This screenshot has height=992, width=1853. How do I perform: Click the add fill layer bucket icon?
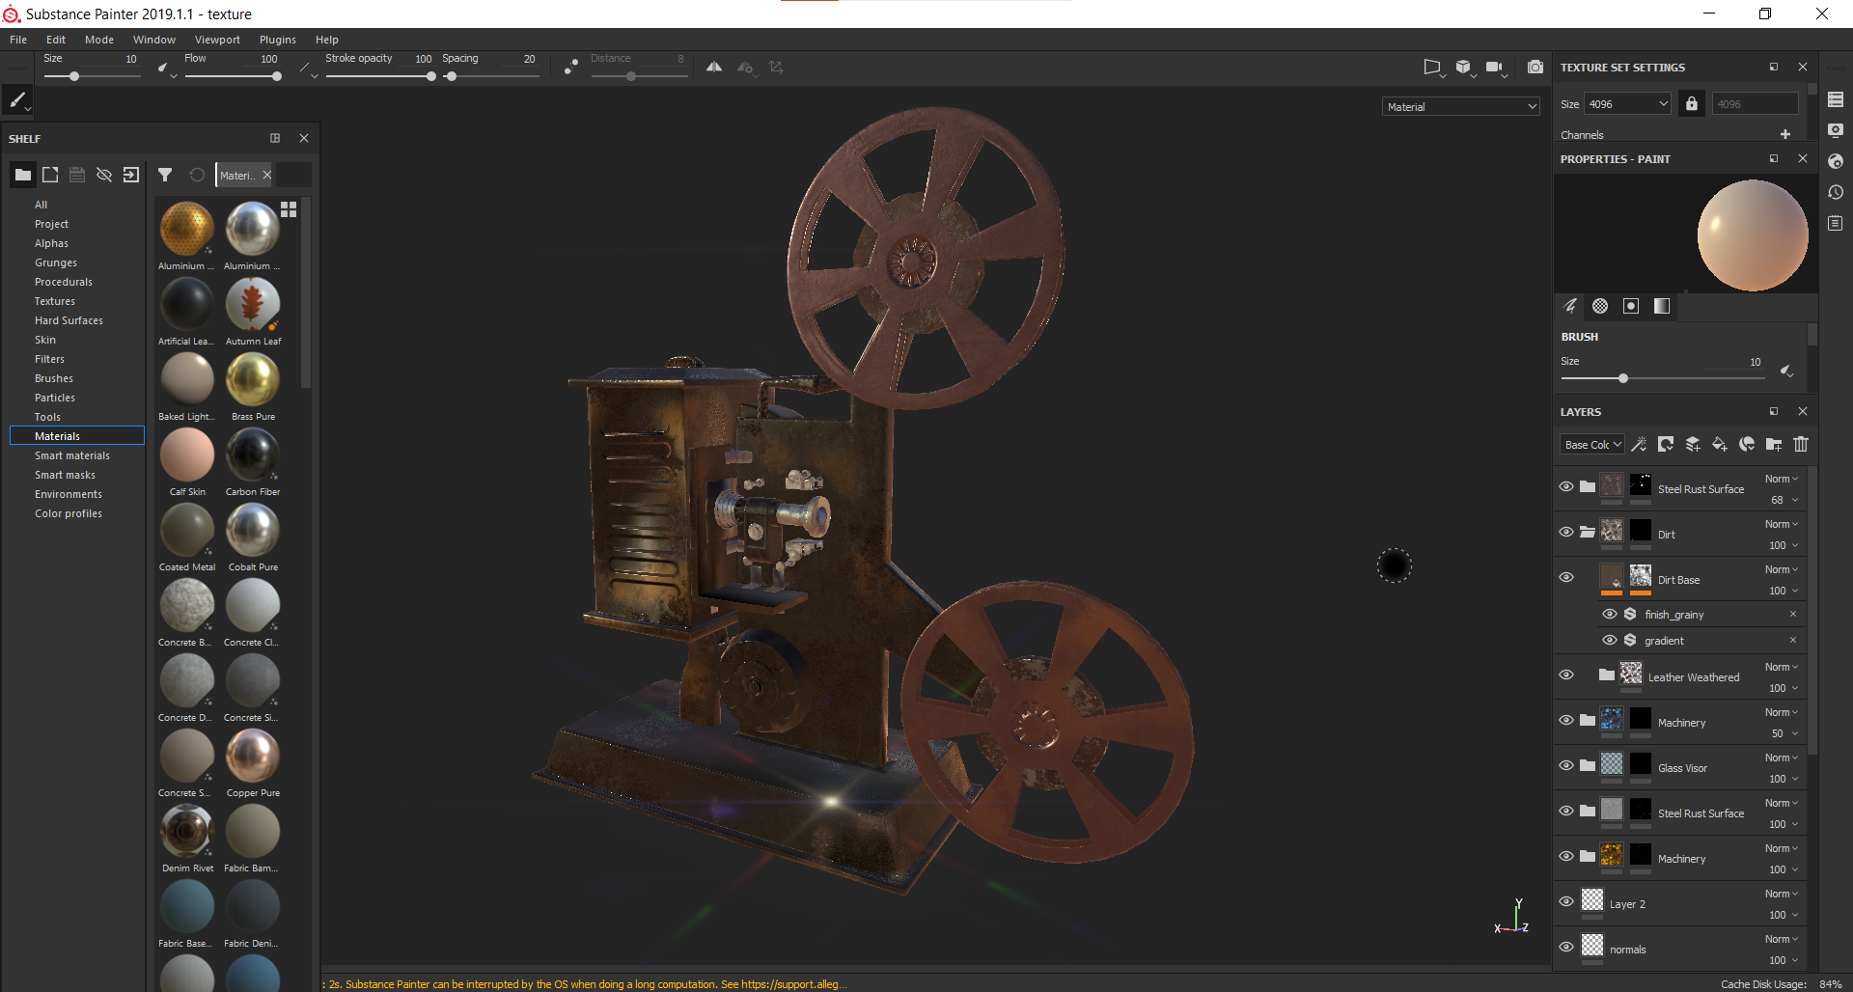click(x=1720, y=444)
